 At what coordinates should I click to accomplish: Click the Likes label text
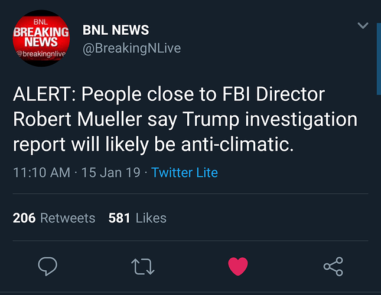(151, 218)
